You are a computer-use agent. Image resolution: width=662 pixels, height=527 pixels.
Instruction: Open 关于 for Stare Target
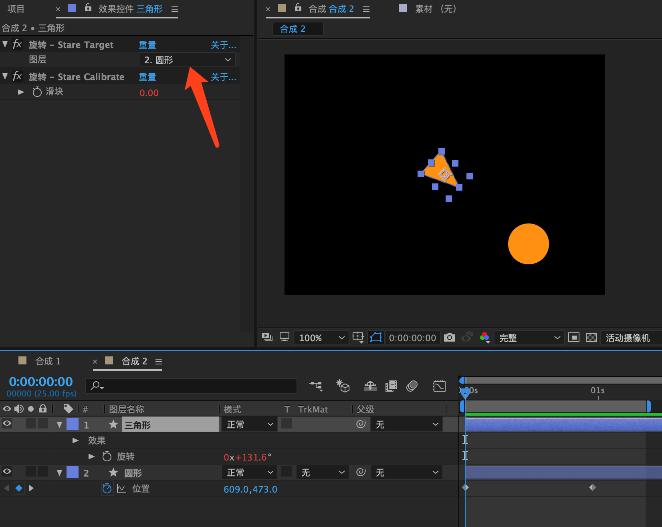click(x=224, y=45)
